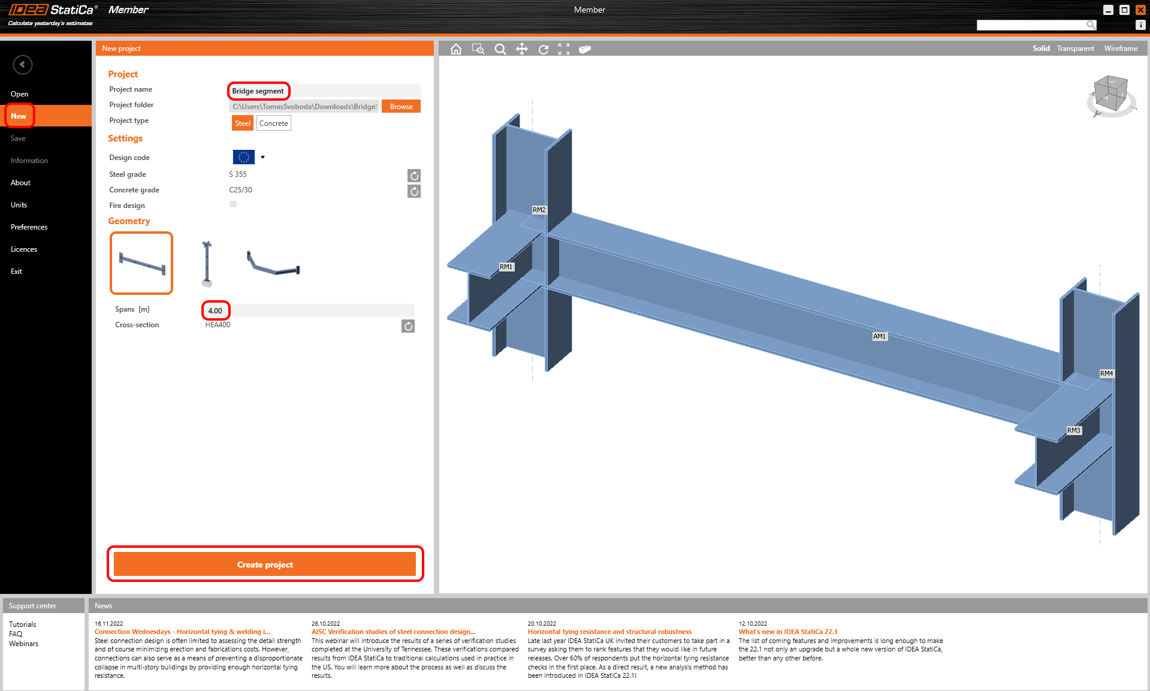Viewport: 1150px width, 691px height.
Task: Refresh the Steel grade S 355 selection
Action: 413,176
